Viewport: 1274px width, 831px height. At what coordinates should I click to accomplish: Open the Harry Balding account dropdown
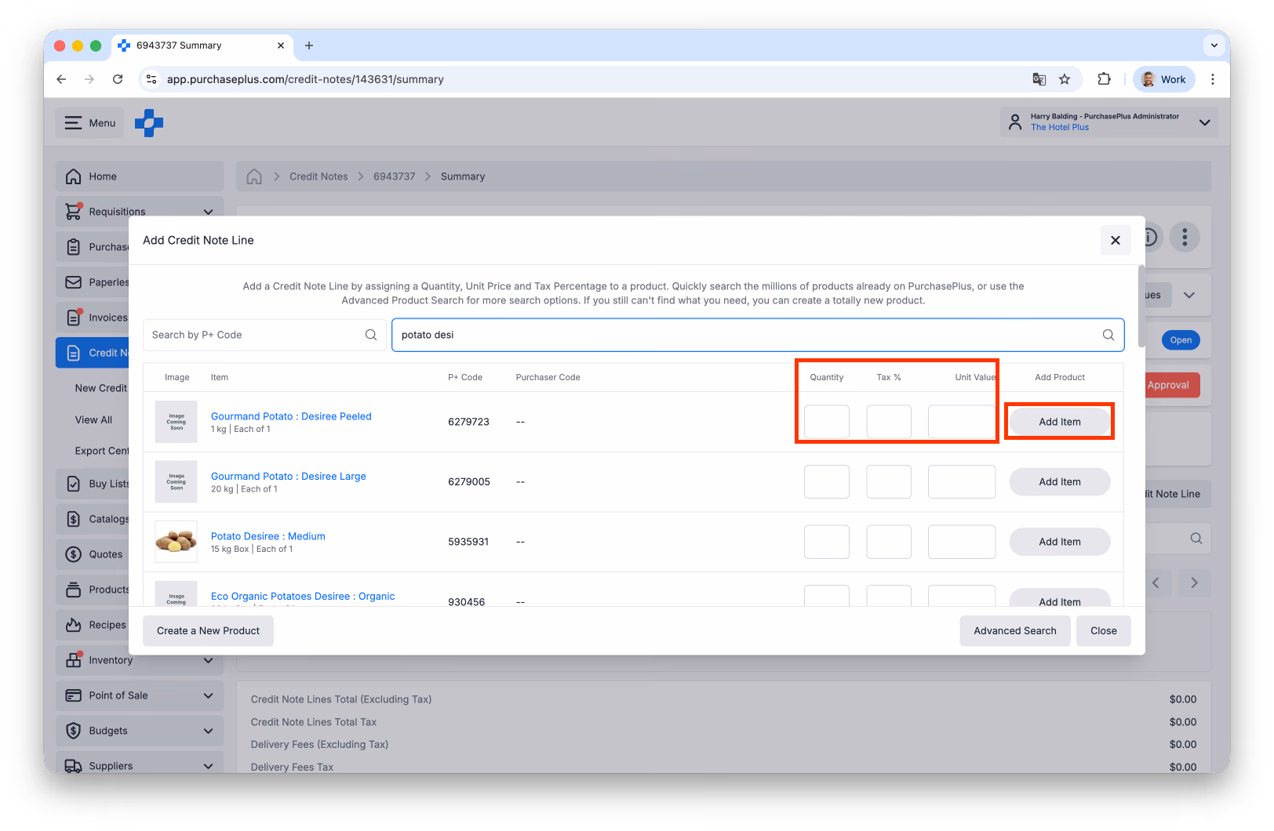point(1109,122)
